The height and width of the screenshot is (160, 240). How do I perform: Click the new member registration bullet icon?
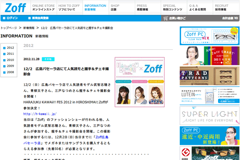pyautogui.click(x=29, y=18)
